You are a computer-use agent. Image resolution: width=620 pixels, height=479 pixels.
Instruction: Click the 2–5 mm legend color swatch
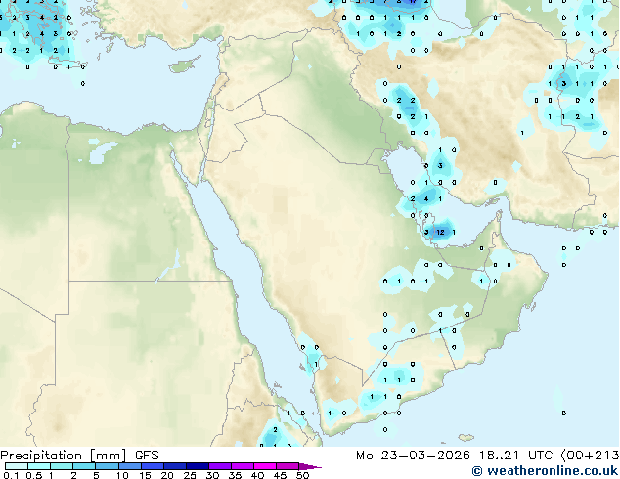click(x=84, y=466)
